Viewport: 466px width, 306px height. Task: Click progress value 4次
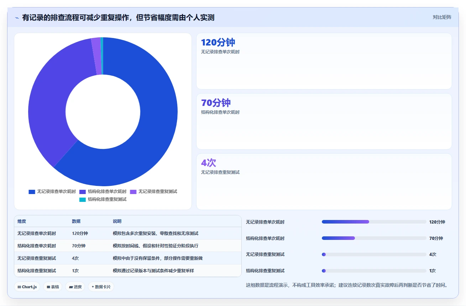(x=433, y=254)
